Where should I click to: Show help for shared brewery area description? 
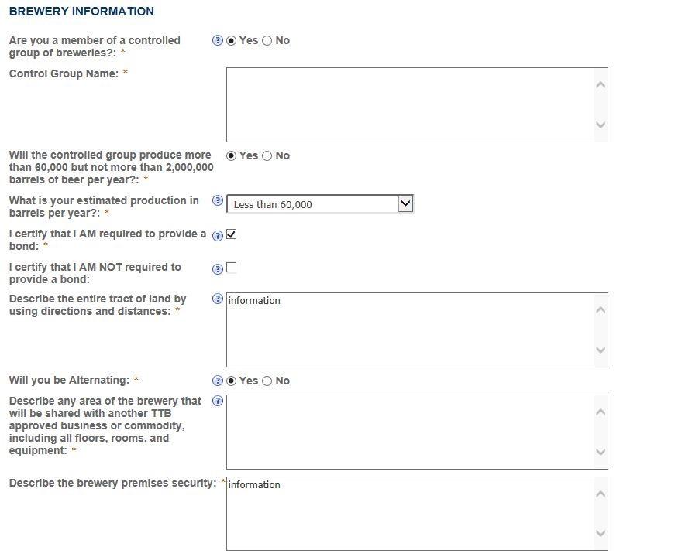pos(217,401)
